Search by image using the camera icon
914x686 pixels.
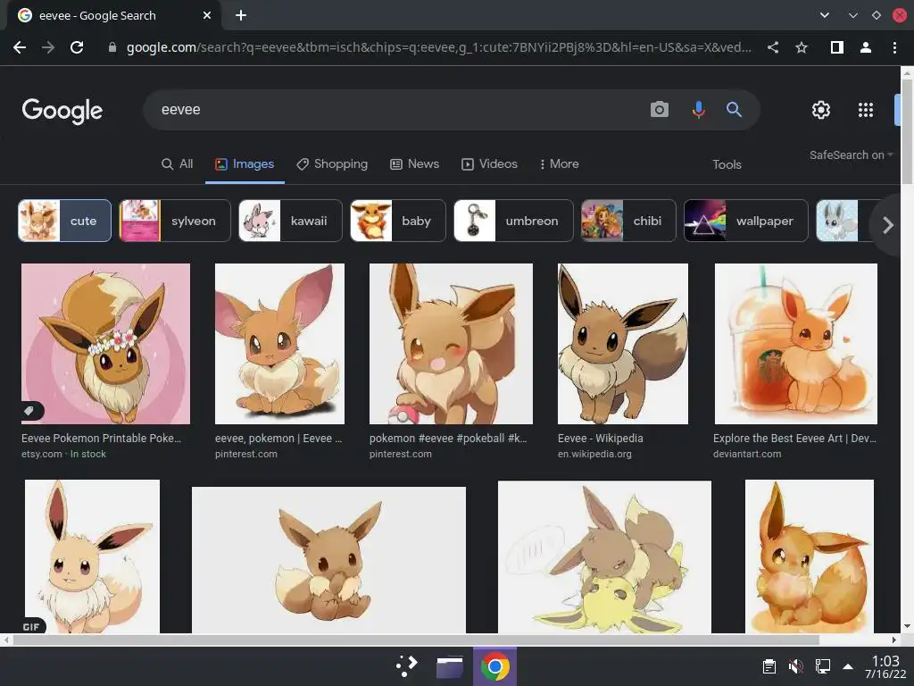[x=660, y=109]
